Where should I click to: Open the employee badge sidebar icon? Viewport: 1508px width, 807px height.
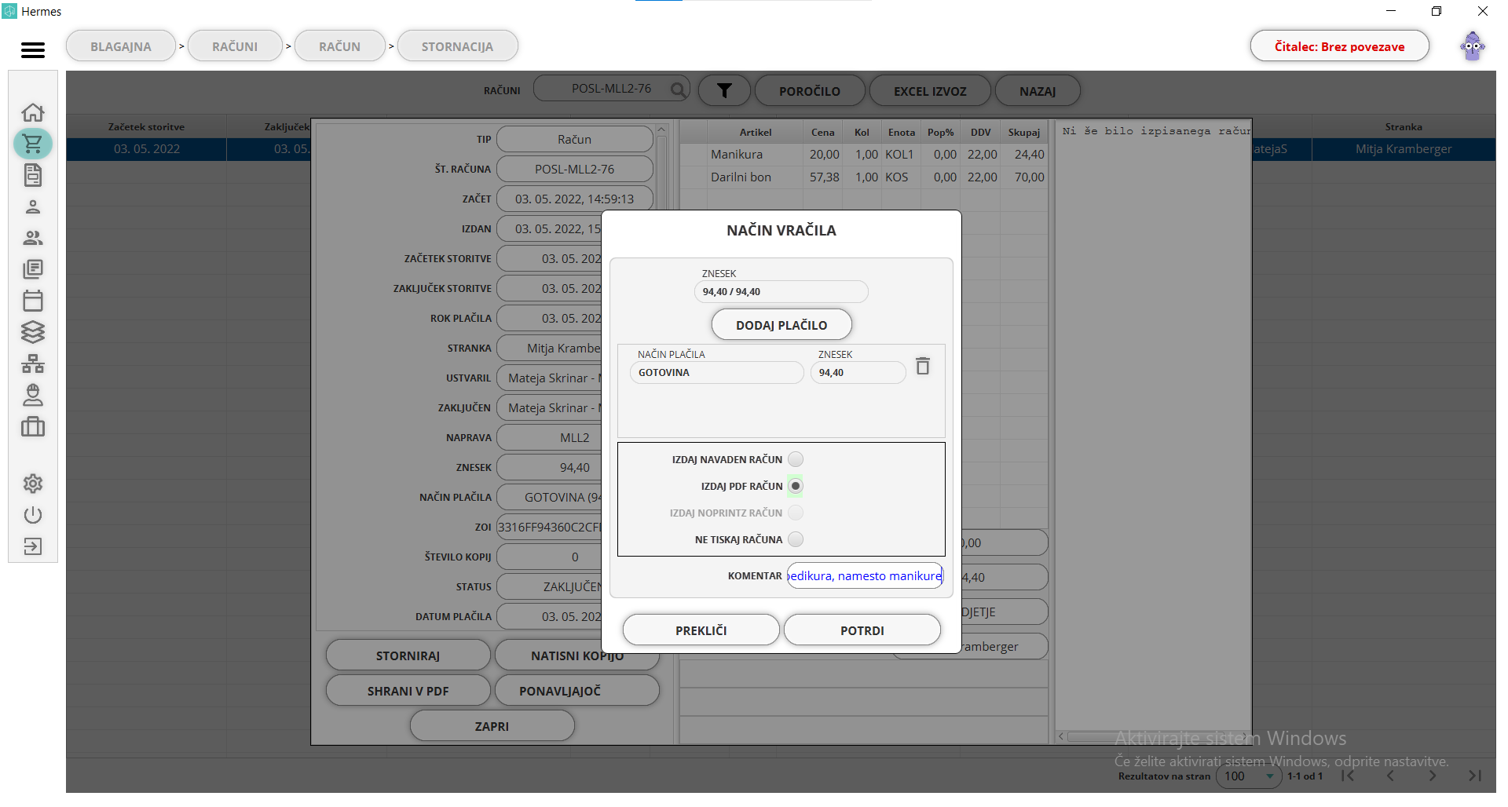point(33,395)
